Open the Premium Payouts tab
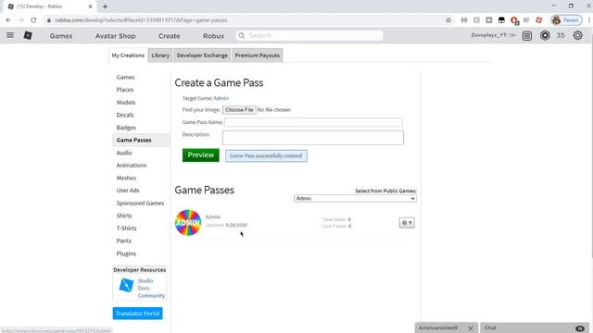The height and width of the screenshot is (333, 593). click(258, 55)
